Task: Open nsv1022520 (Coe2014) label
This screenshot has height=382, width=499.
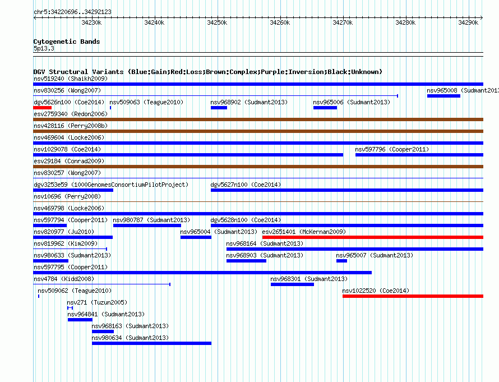Action: [x=376, y=291]
